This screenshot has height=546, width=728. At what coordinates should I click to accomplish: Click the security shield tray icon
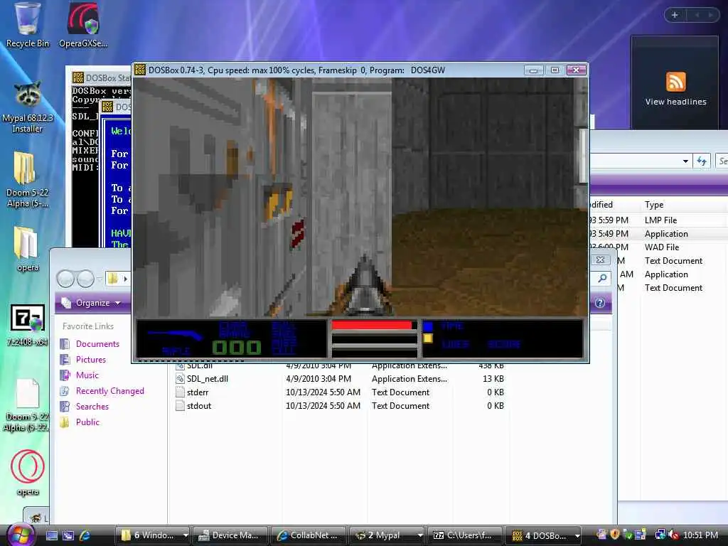(x=615, y=535)
